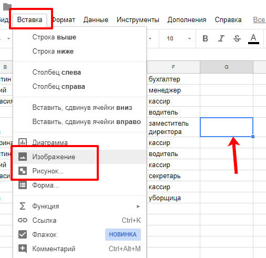Open the font dropdown arrow left of size 10

pos(150,38)
